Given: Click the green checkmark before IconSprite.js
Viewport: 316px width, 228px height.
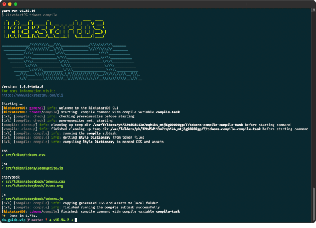Looking at the screenshot, I should (x=3, y=168).
